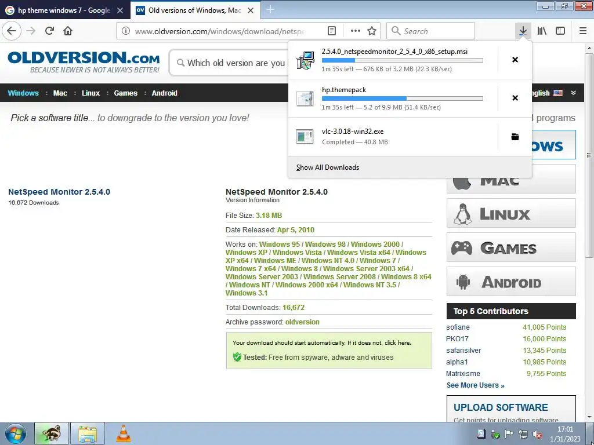Open the Linux nav menu item

[x=91, y=93]
